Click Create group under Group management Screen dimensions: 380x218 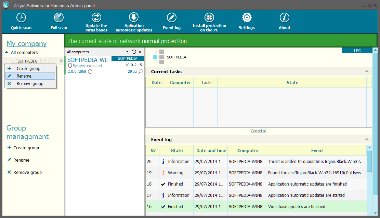tap(26, 148)
